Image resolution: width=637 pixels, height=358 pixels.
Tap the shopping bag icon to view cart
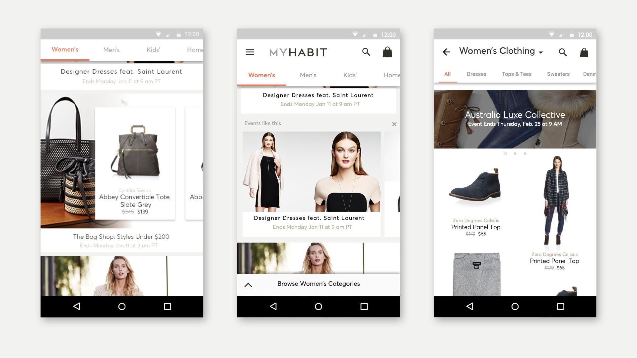[387, 52]
